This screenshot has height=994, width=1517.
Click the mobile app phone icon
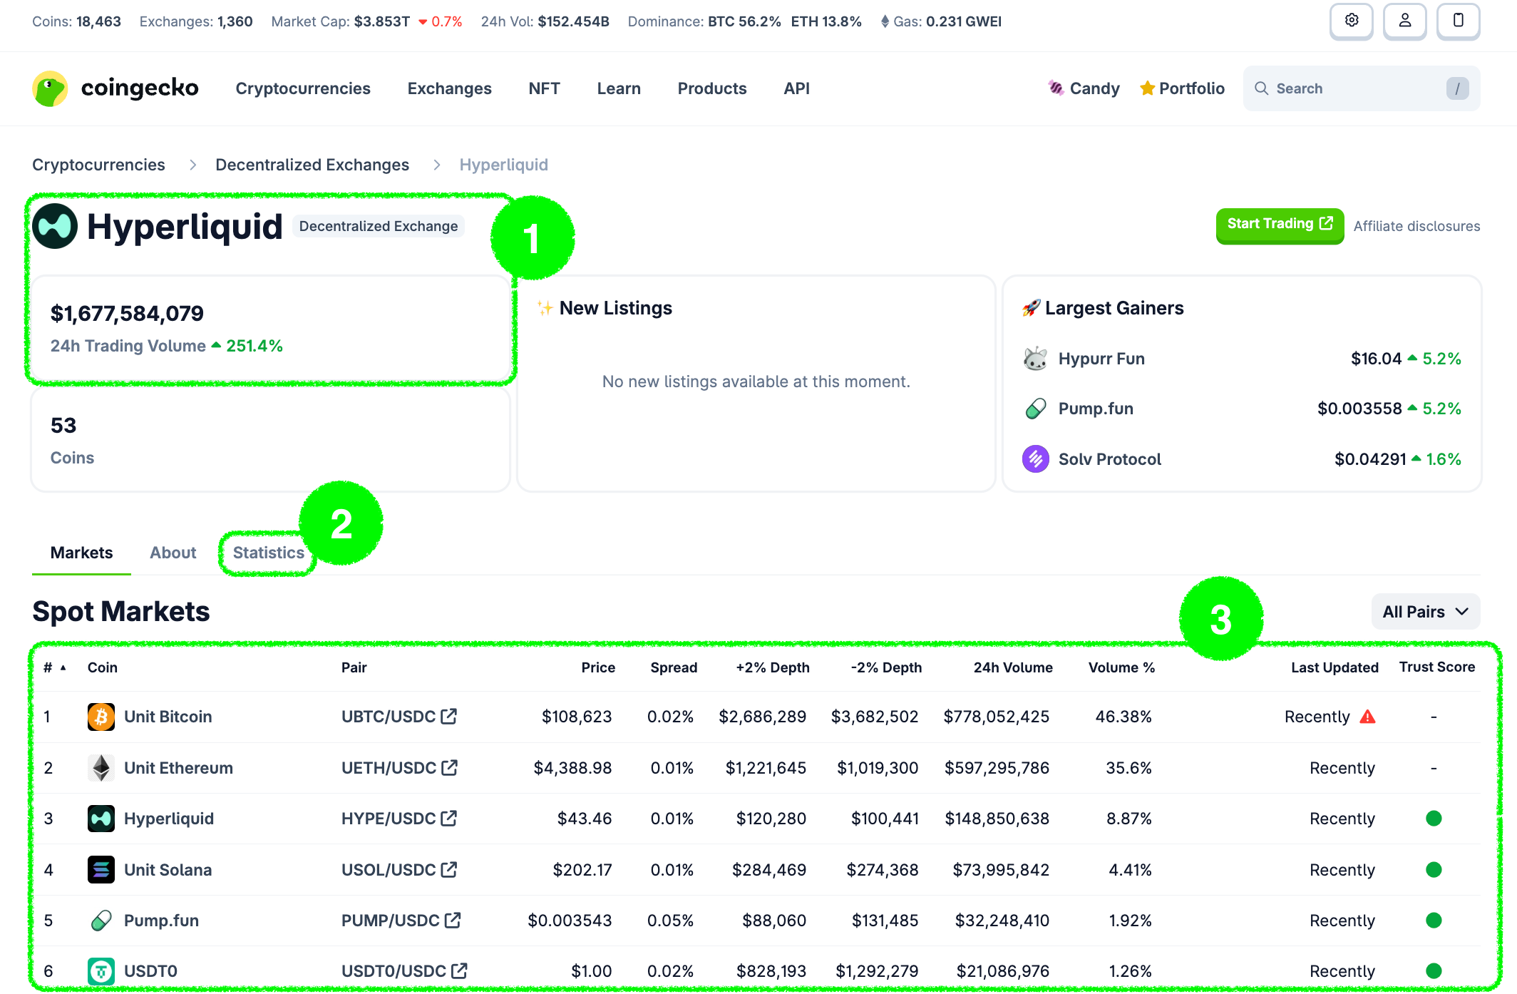pos(1458,21)
